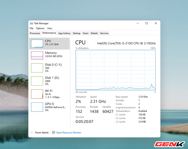Select the Wi-Fi mini graph thumbnail
This screenshot has height=149, width=188.
(x=37, y=94)
